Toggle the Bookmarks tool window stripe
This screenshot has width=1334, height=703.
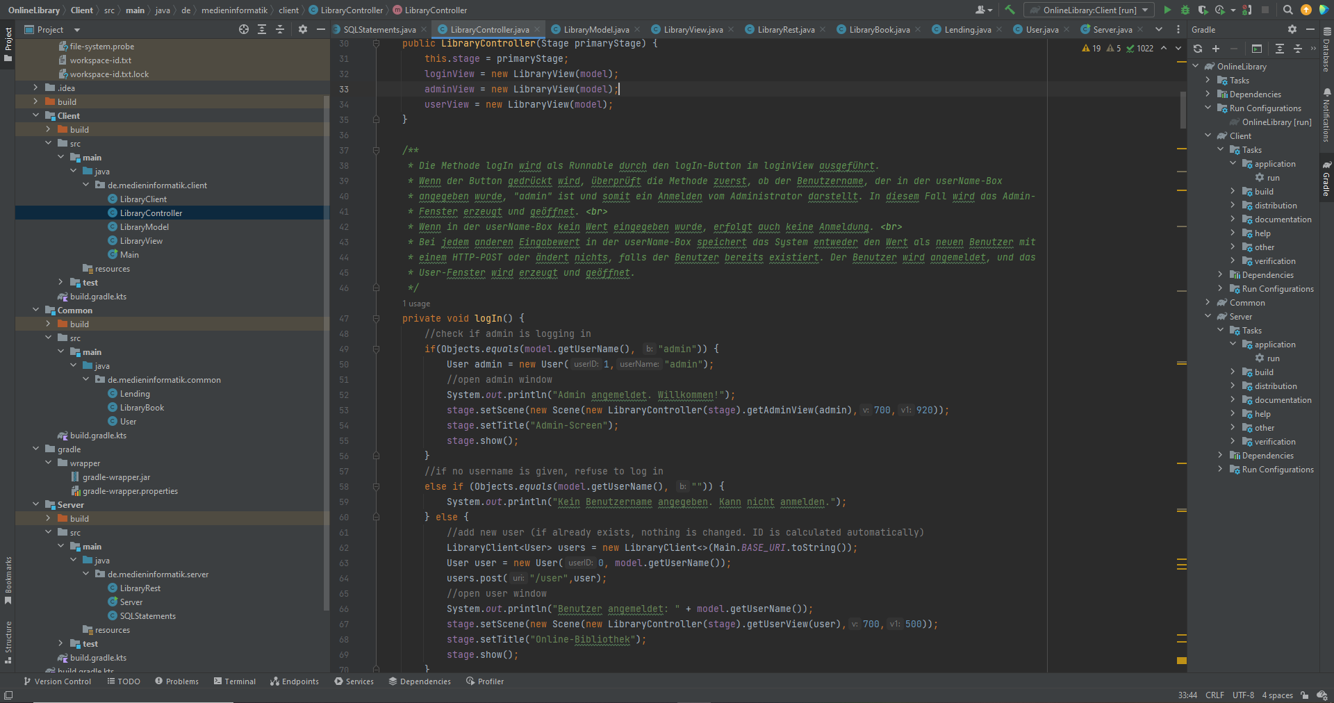pyautogui.click(x=8, y=580)
